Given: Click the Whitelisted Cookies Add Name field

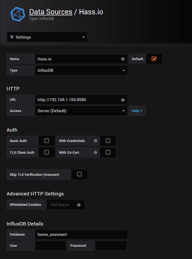Looking at the screenshot, I should (66, 205).
